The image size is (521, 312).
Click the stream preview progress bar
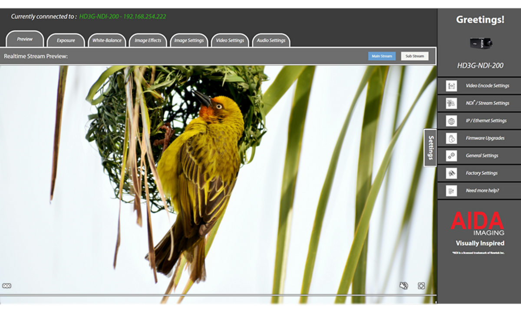point(218,296)
